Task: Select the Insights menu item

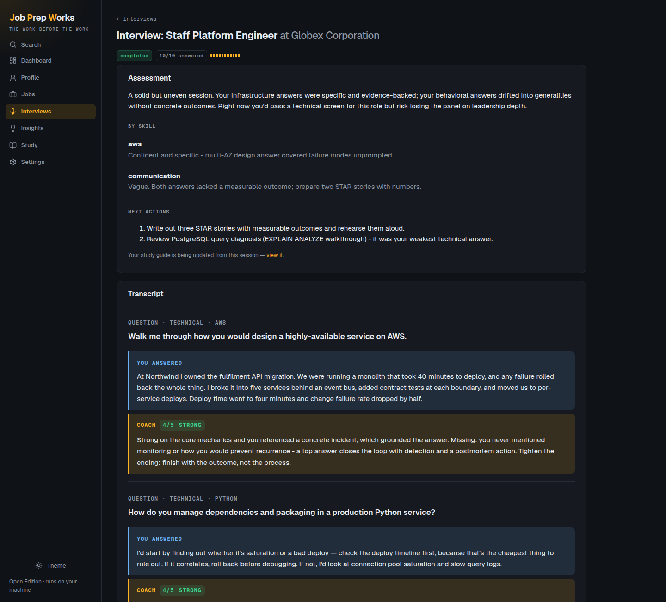Action: tap(50, 128)
